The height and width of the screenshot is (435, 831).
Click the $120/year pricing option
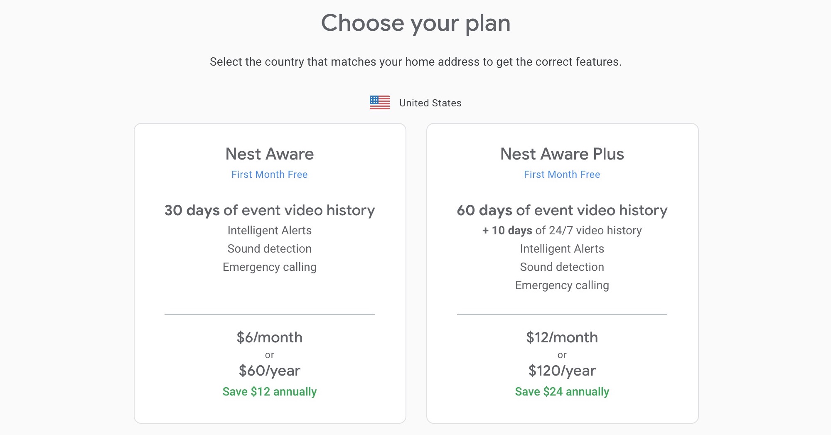point(562,370)
